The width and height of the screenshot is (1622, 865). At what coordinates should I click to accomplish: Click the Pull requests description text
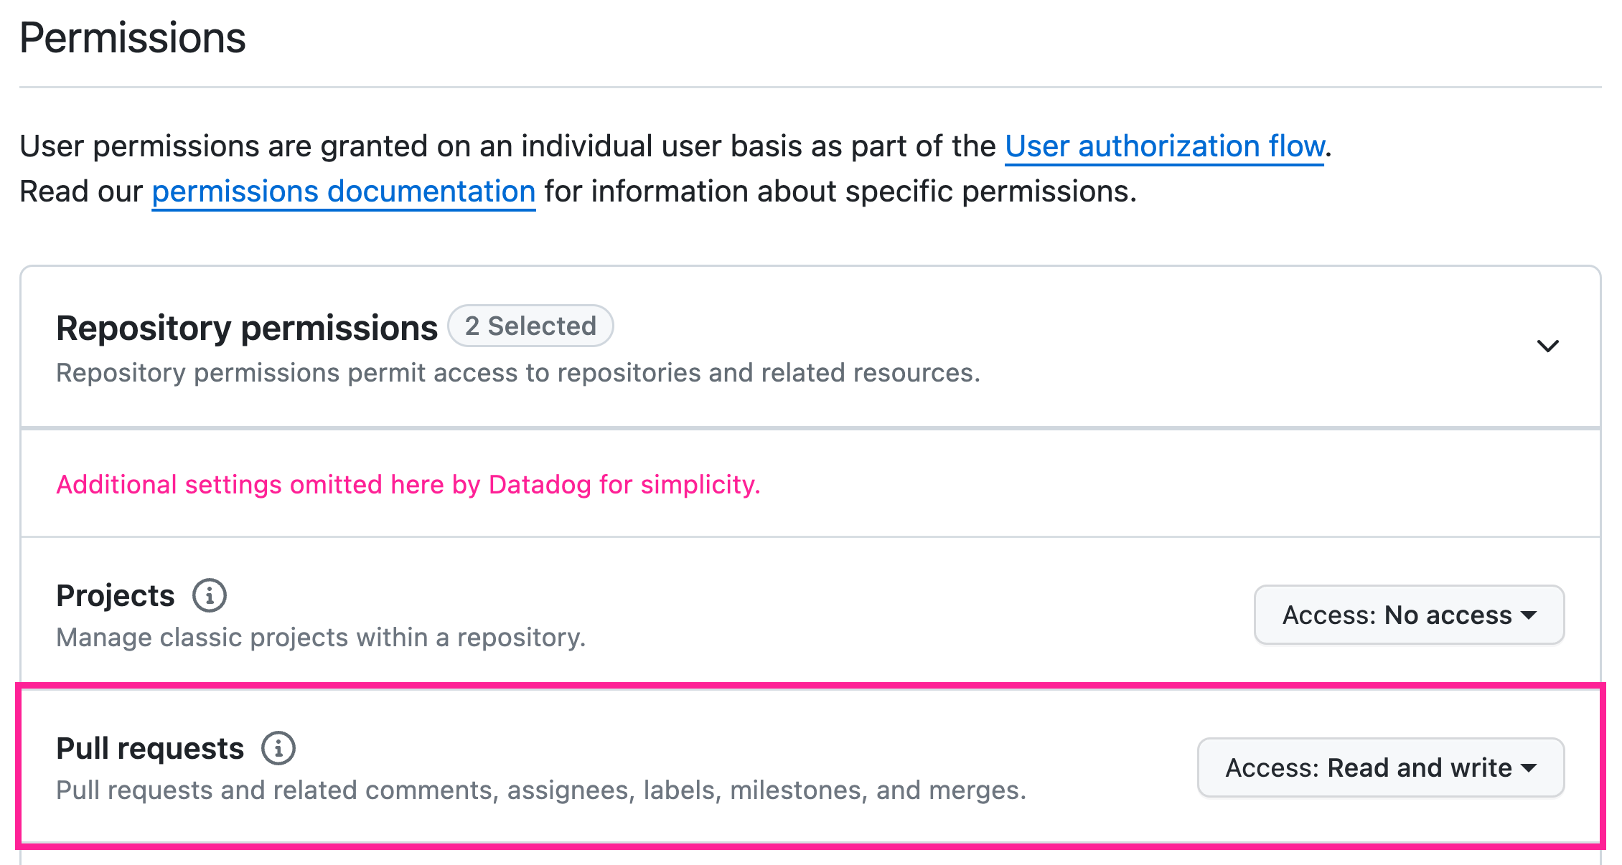click(x=541, y=790)
